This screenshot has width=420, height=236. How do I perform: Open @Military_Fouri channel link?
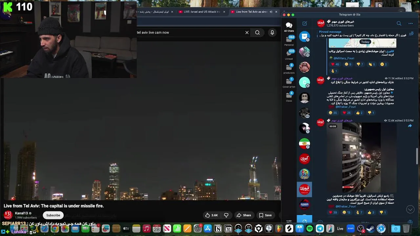(344, 58)
